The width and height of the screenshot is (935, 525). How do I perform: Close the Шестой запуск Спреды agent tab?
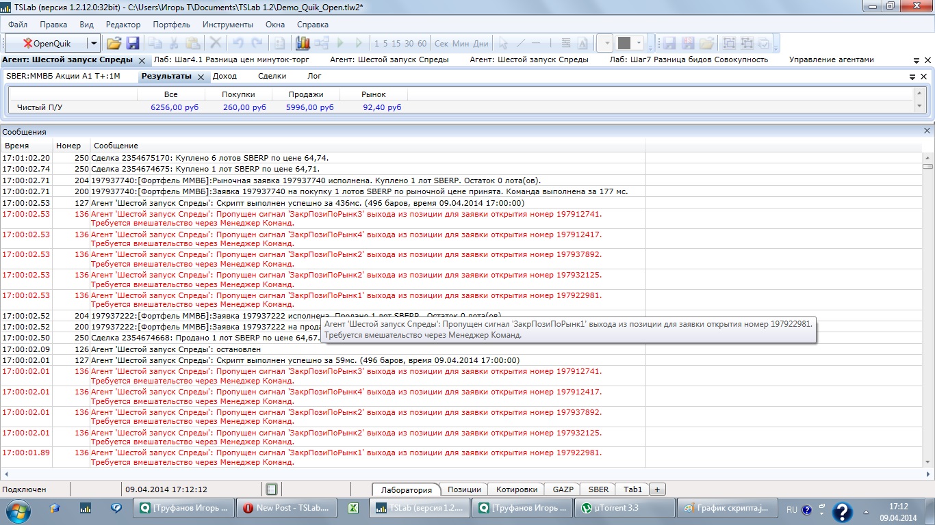(142, 60)
